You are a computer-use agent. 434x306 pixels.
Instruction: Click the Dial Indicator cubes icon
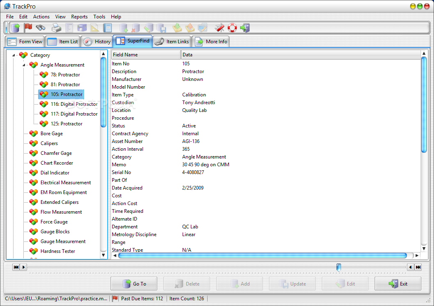click(x=34, y=172)
